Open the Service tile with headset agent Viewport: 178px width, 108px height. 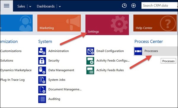click(x=16, y=23)
